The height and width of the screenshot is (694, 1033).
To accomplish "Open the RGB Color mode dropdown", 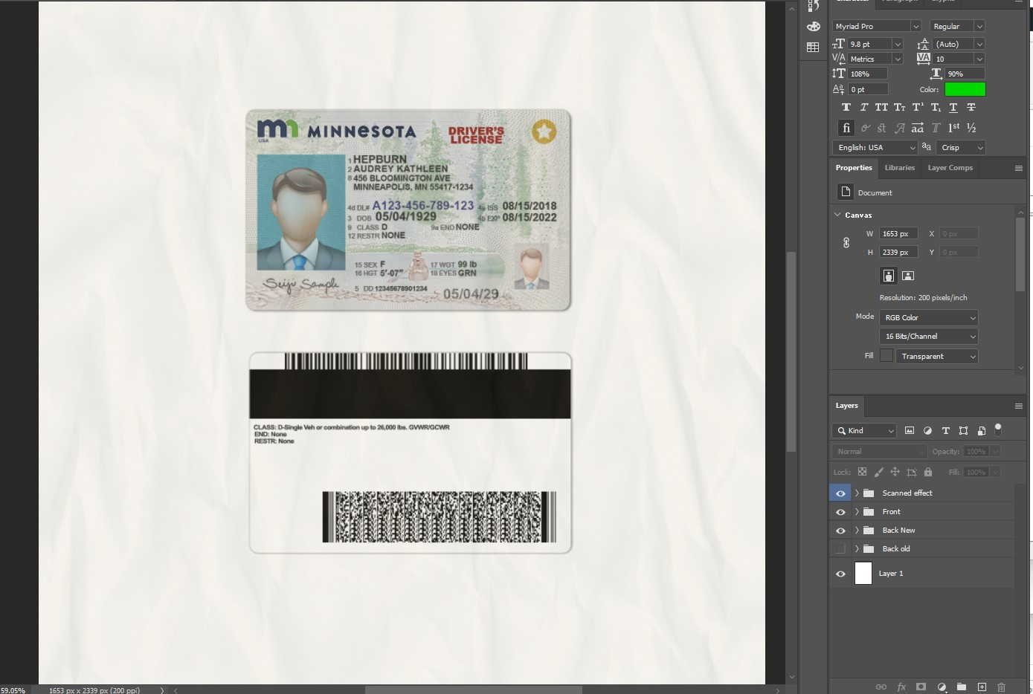I will (x=928, y=317).
